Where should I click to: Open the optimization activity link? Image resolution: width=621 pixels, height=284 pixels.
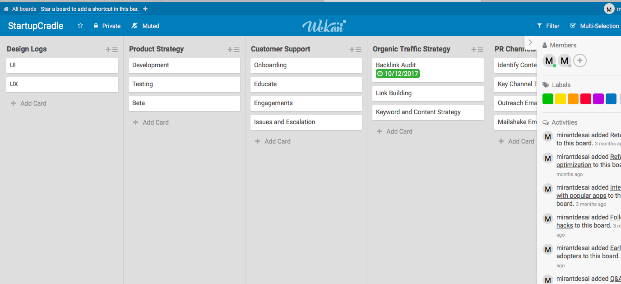574,165
